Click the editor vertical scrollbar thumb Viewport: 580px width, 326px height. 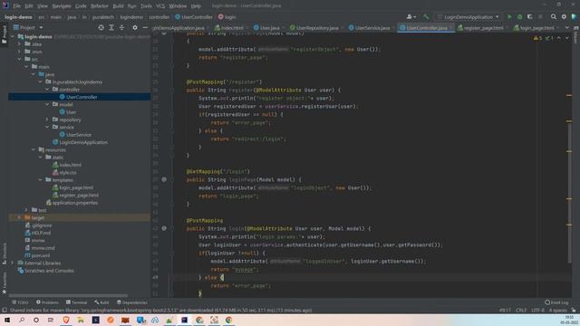coord(569,192)
